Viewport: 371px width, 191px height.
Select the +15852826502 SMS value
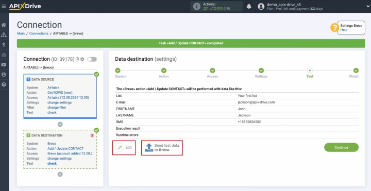click(249, 122)
